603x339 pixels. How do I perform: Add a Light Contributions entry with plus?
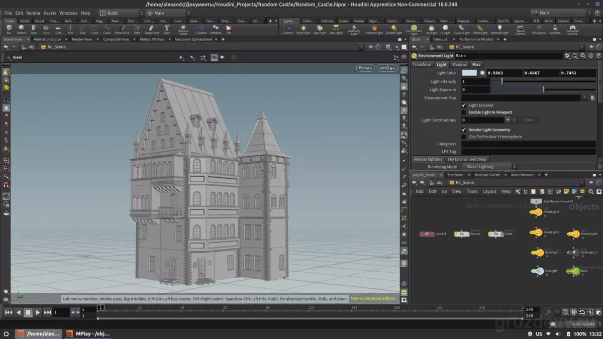[508, 120]
